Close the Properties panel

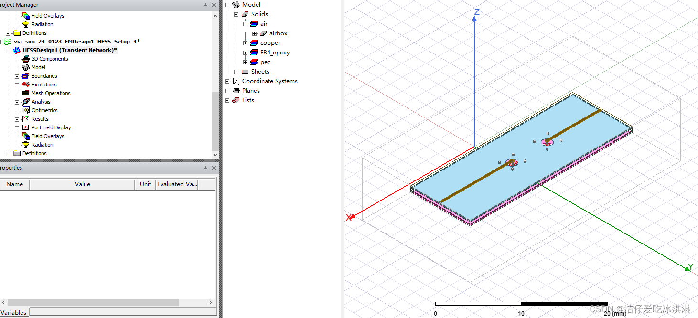pyautogui.click(x=214, y=168)
